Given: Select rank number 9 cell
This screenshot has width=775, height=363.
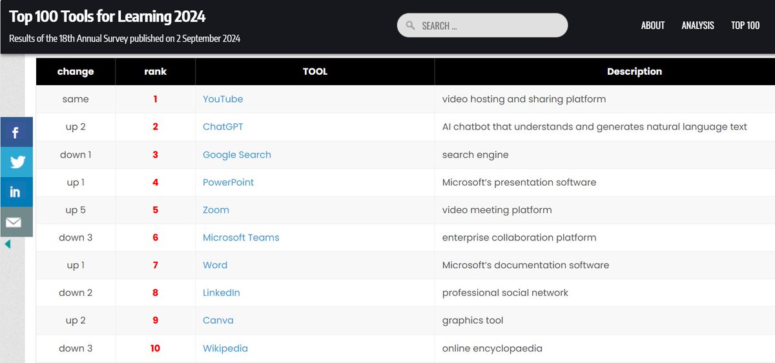Looking at the screenshot, I should tap(156, 320).
